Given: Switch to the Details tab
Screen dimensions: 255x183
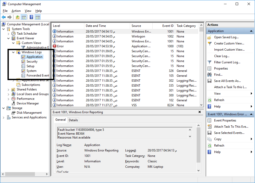Looking at the screenshot, I should coord(73,120).
